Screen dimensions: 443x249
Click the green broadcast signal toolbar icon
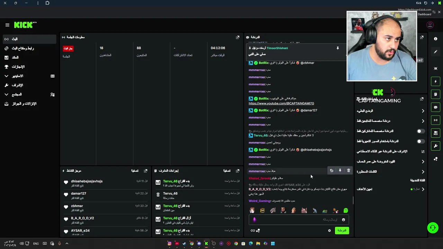pos(436,120)
